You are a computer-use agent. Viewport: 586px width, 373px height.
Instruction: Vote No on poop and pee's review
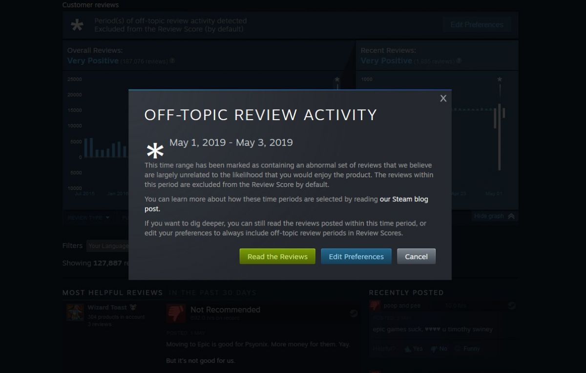[x=439, y=349]
